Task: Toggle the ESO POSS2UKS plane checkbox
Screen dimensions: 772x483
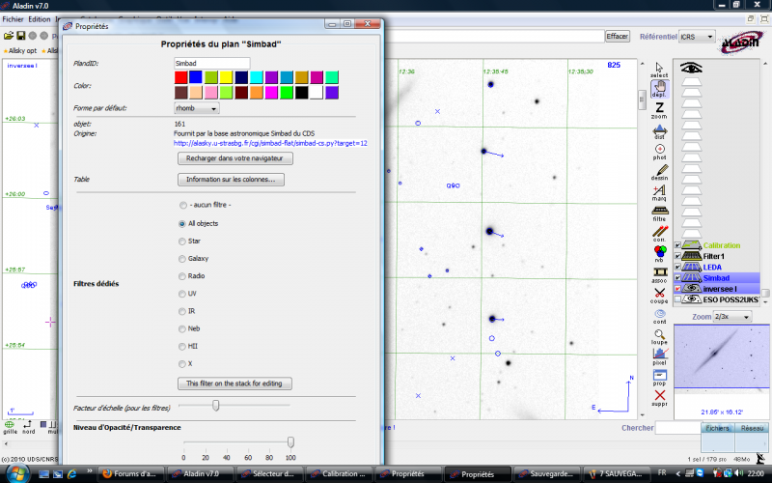Action: pyautogui.click(x=677, y=299)
